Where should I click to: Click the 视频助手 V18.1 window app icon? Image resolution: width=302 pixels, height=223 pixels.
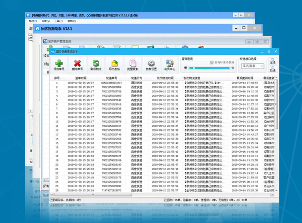(x=38, y=29)
